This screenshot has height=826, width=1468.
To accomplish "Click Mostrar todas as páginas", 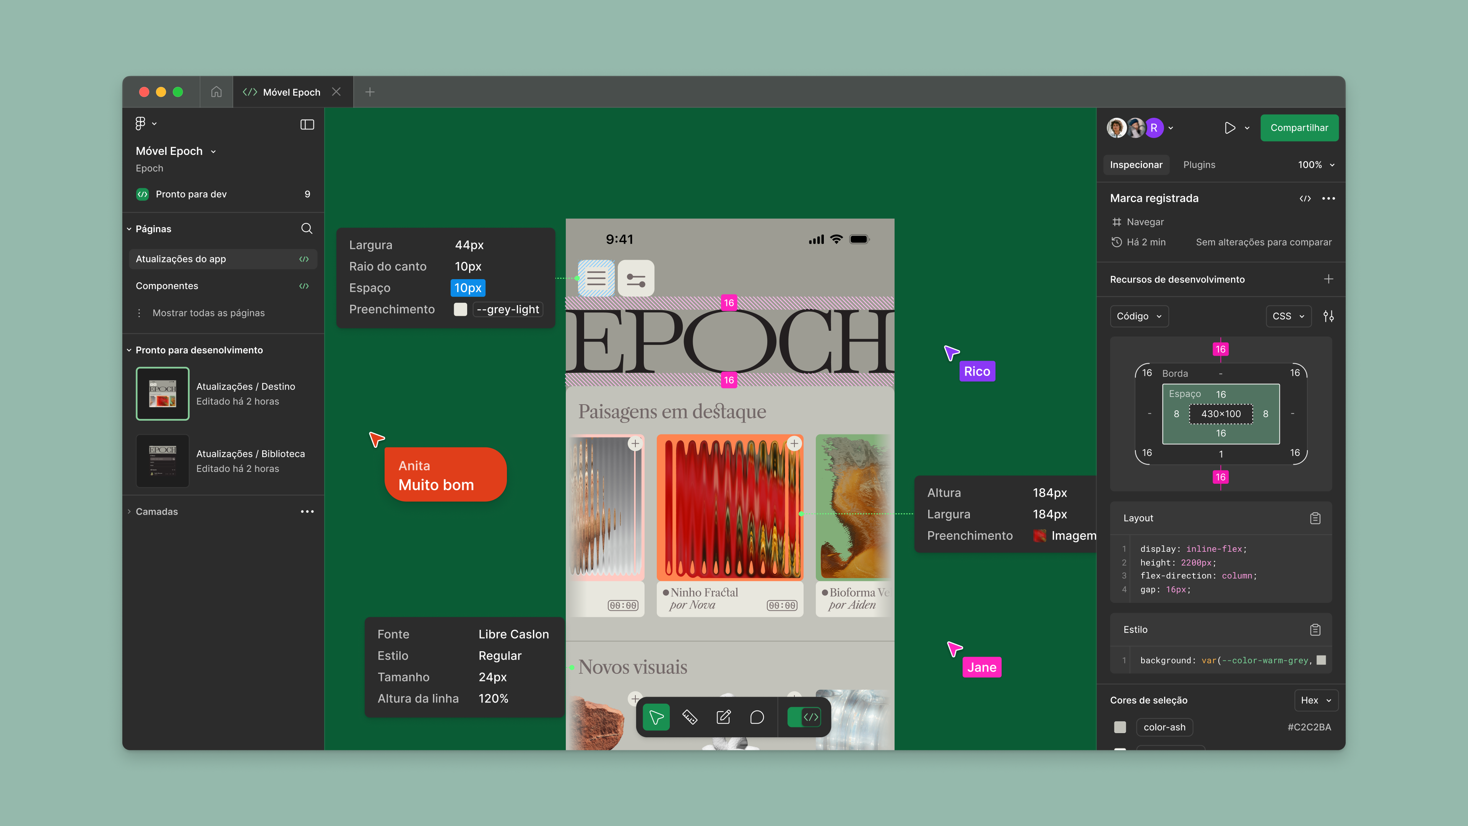I will [209, 313].
